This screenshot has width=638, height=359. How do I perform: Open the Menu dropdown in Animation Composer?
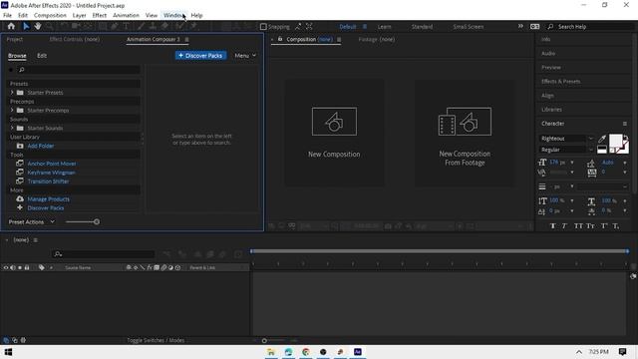click(x=245, y=56)
